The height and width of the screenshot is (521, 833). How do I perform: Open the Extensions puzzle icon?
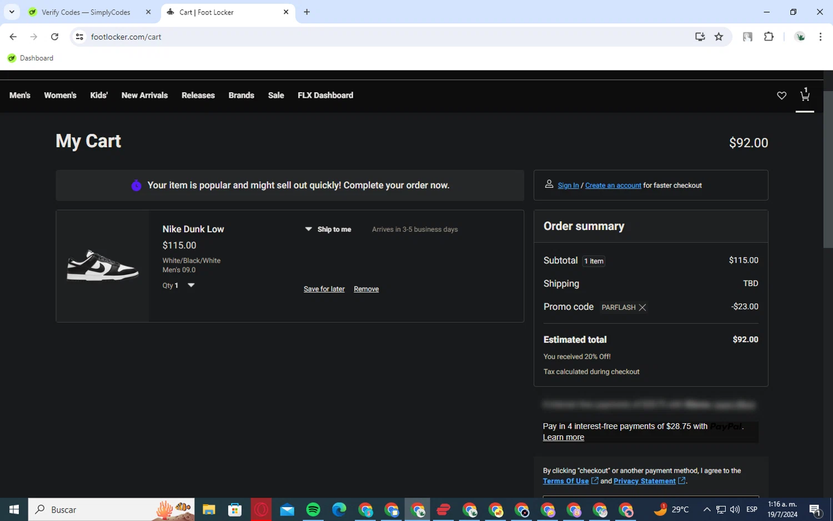click(769, 37)
